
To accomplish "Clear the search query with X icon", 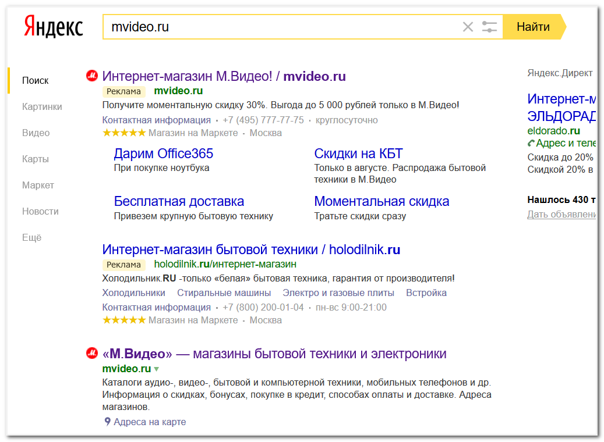I will click(468, 27).
